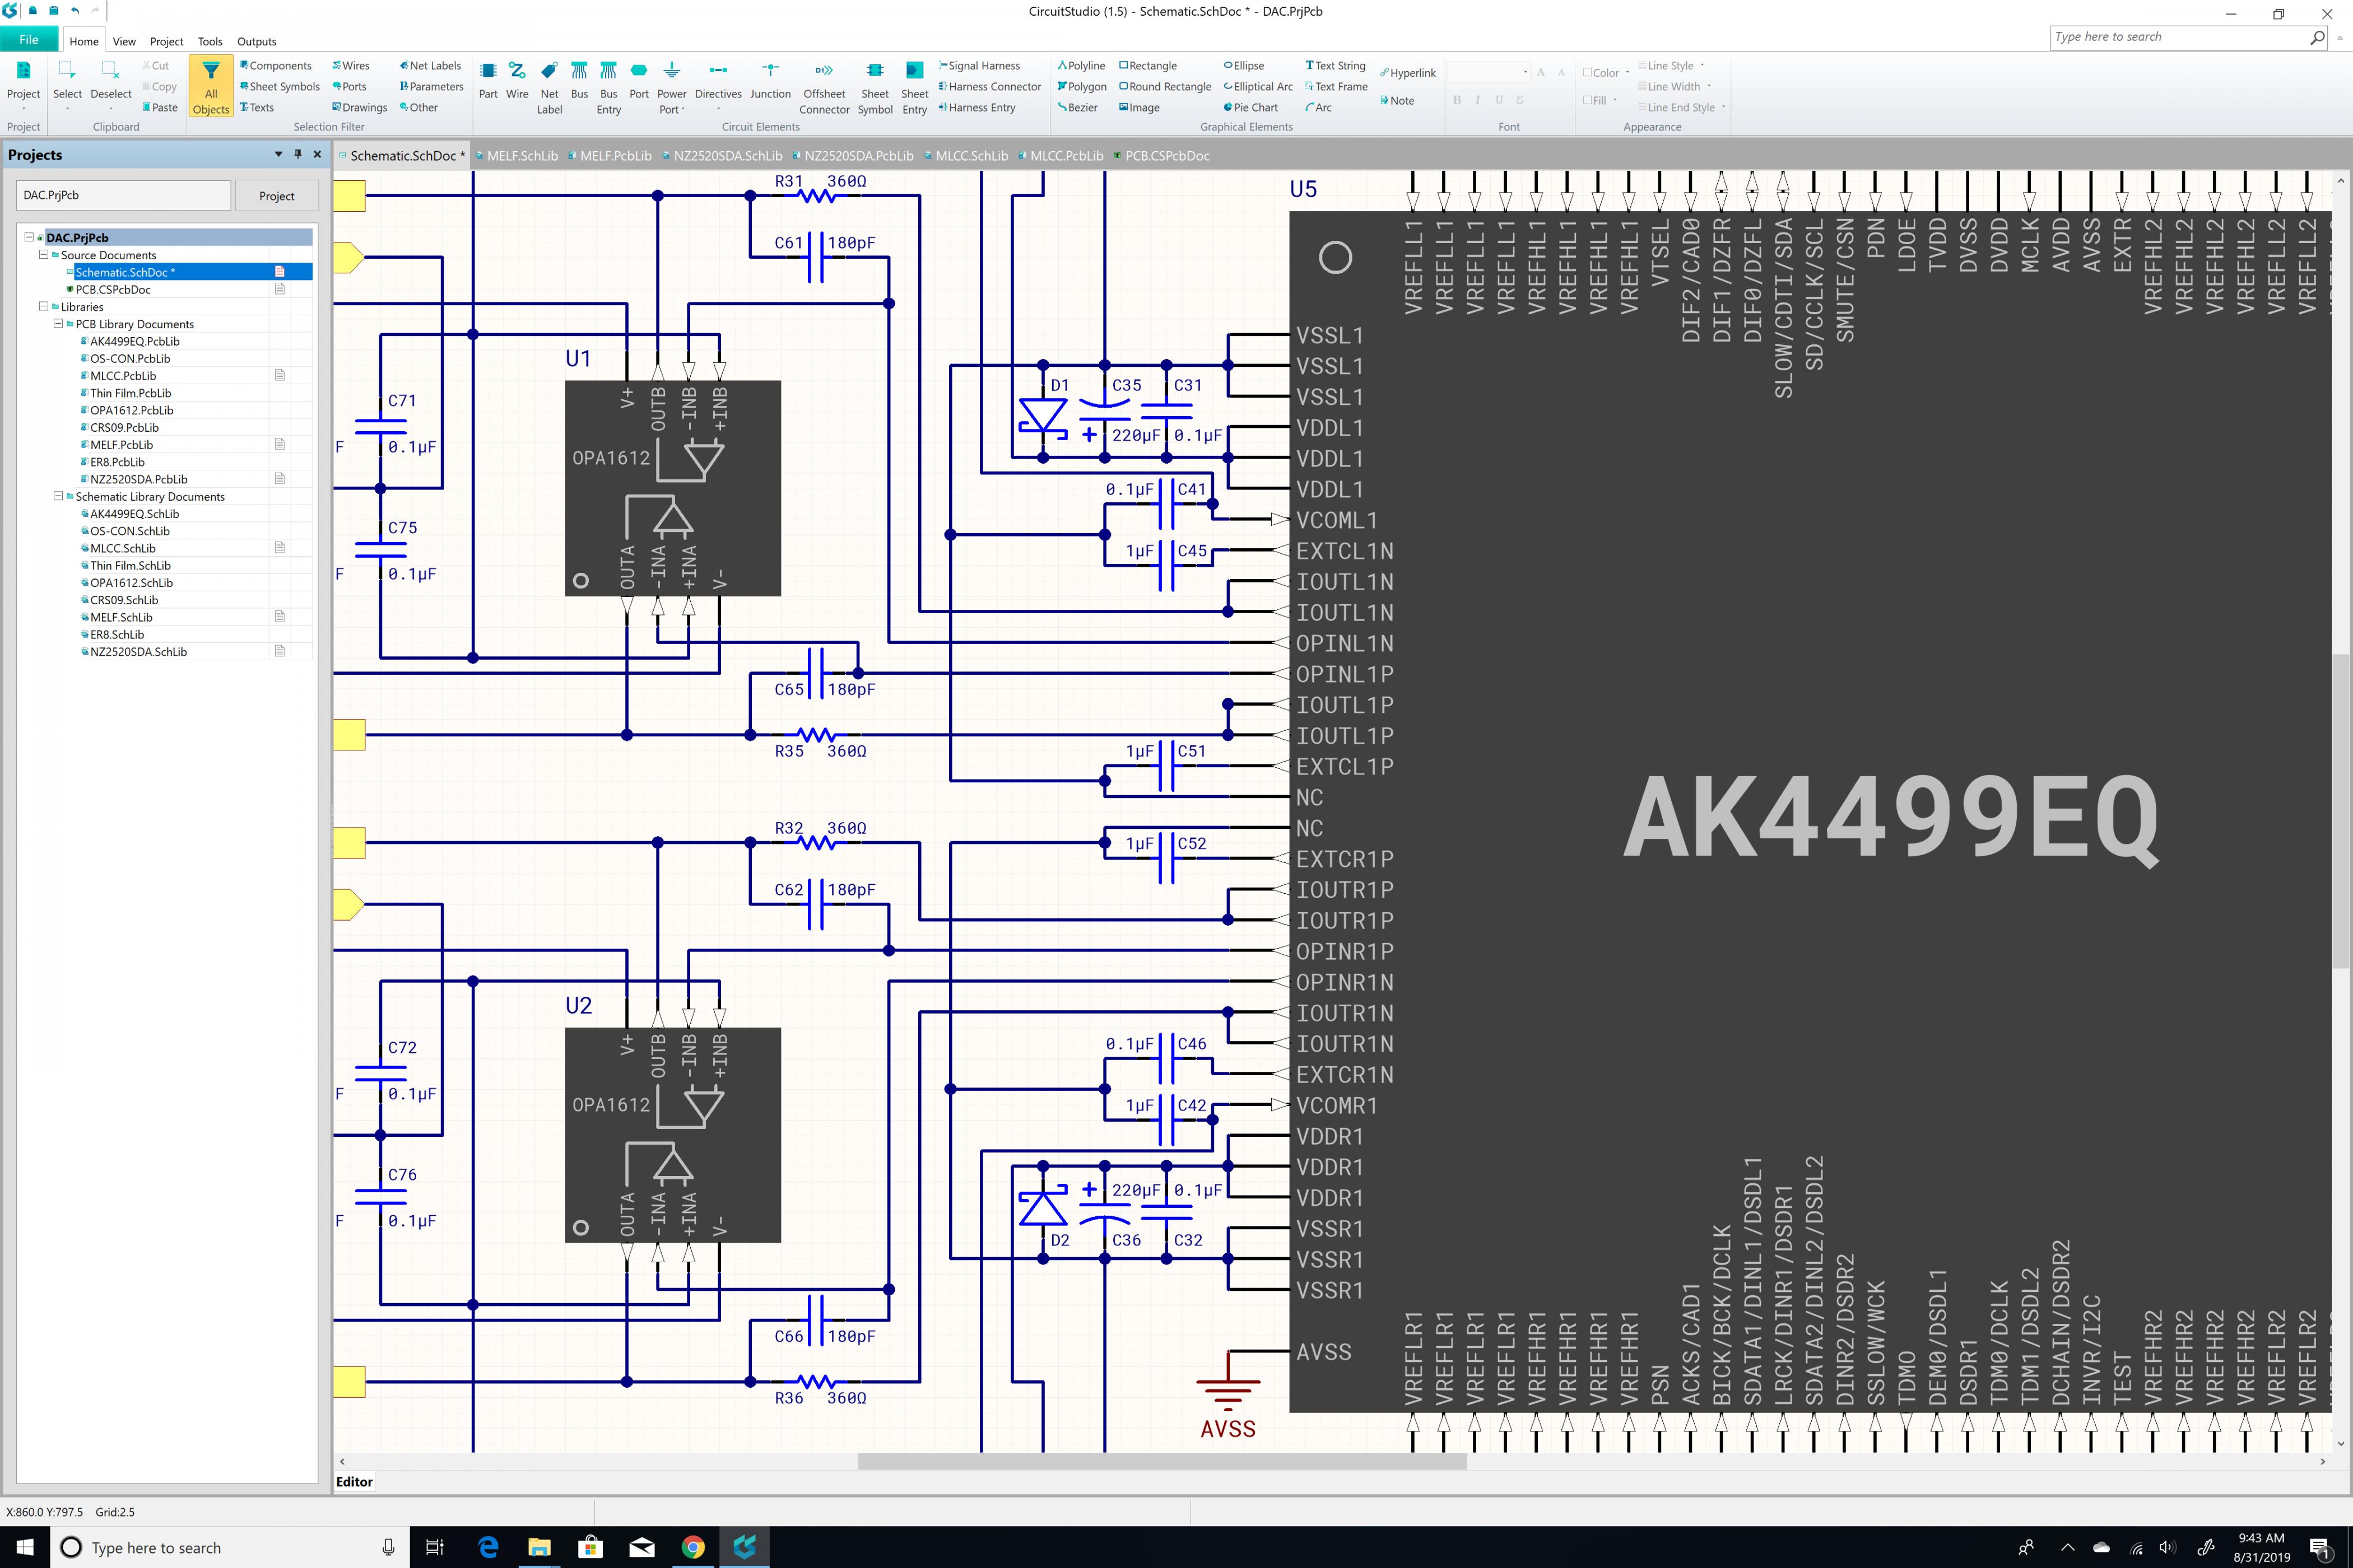Collapse the DAC.PrjPcb tree node
The width and height of the screenshot is (2353, 1568).
click(x=29, y=237)
